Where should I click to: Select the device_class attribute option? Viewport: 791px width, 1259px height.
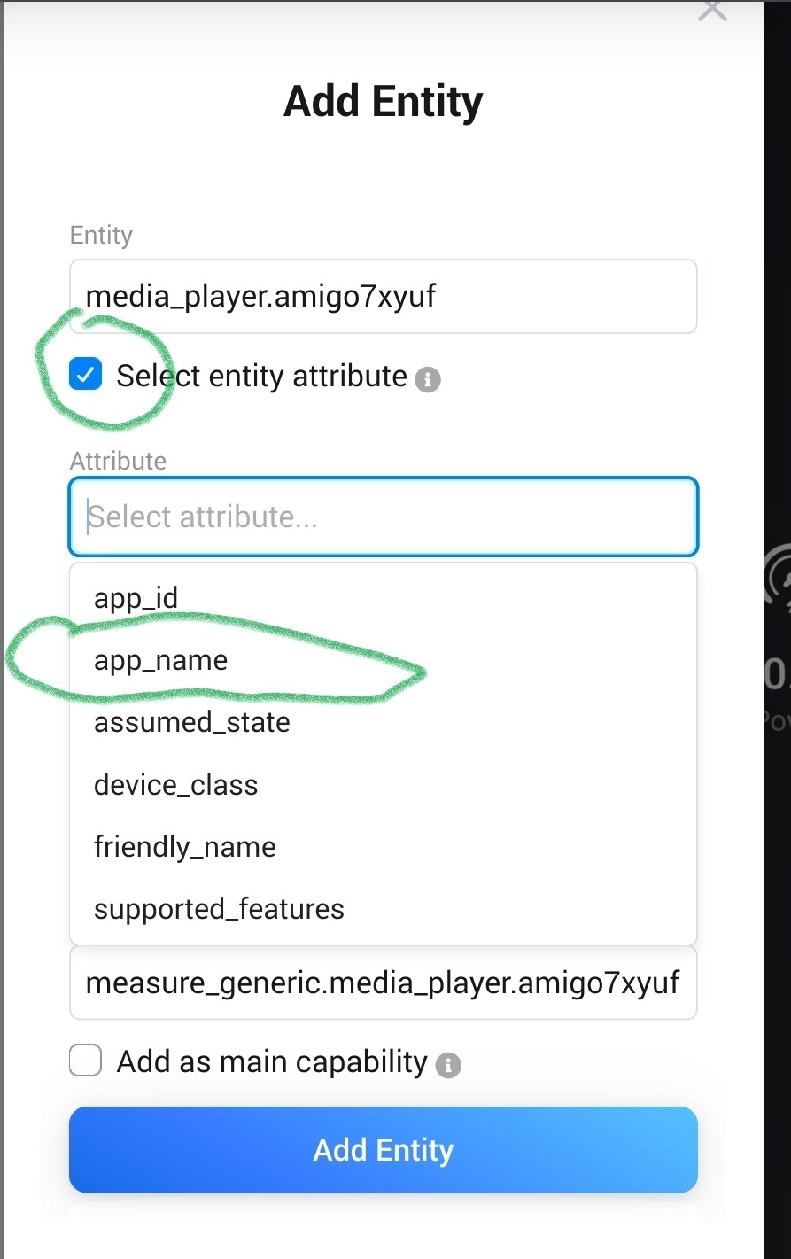(176, 785)
